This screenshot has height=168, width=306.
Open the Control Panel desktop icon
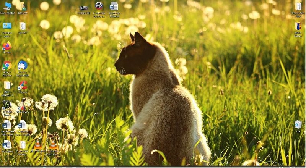click(7, 27)
